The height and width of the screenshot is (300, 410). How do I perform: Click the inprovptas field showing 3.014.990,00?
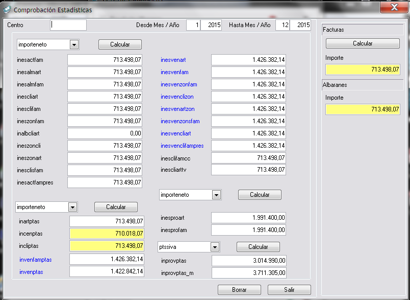[x=249, y=261]
